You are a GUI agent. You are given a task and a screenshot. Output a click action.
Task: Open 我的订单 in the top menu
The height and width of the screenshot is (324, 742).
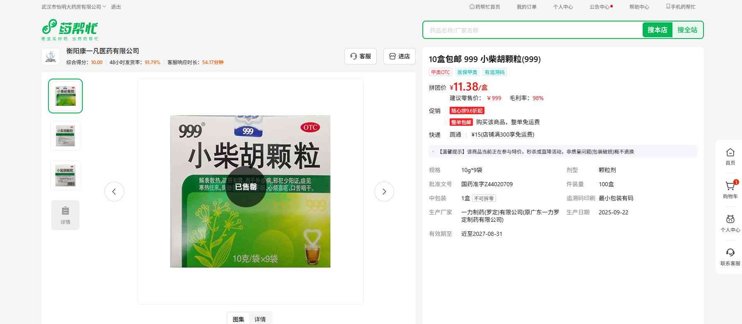tap(526, 7)
